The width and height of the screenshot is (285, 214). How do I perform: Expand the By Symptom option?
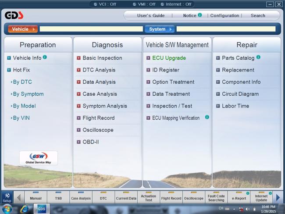click(x=28, y=94)
